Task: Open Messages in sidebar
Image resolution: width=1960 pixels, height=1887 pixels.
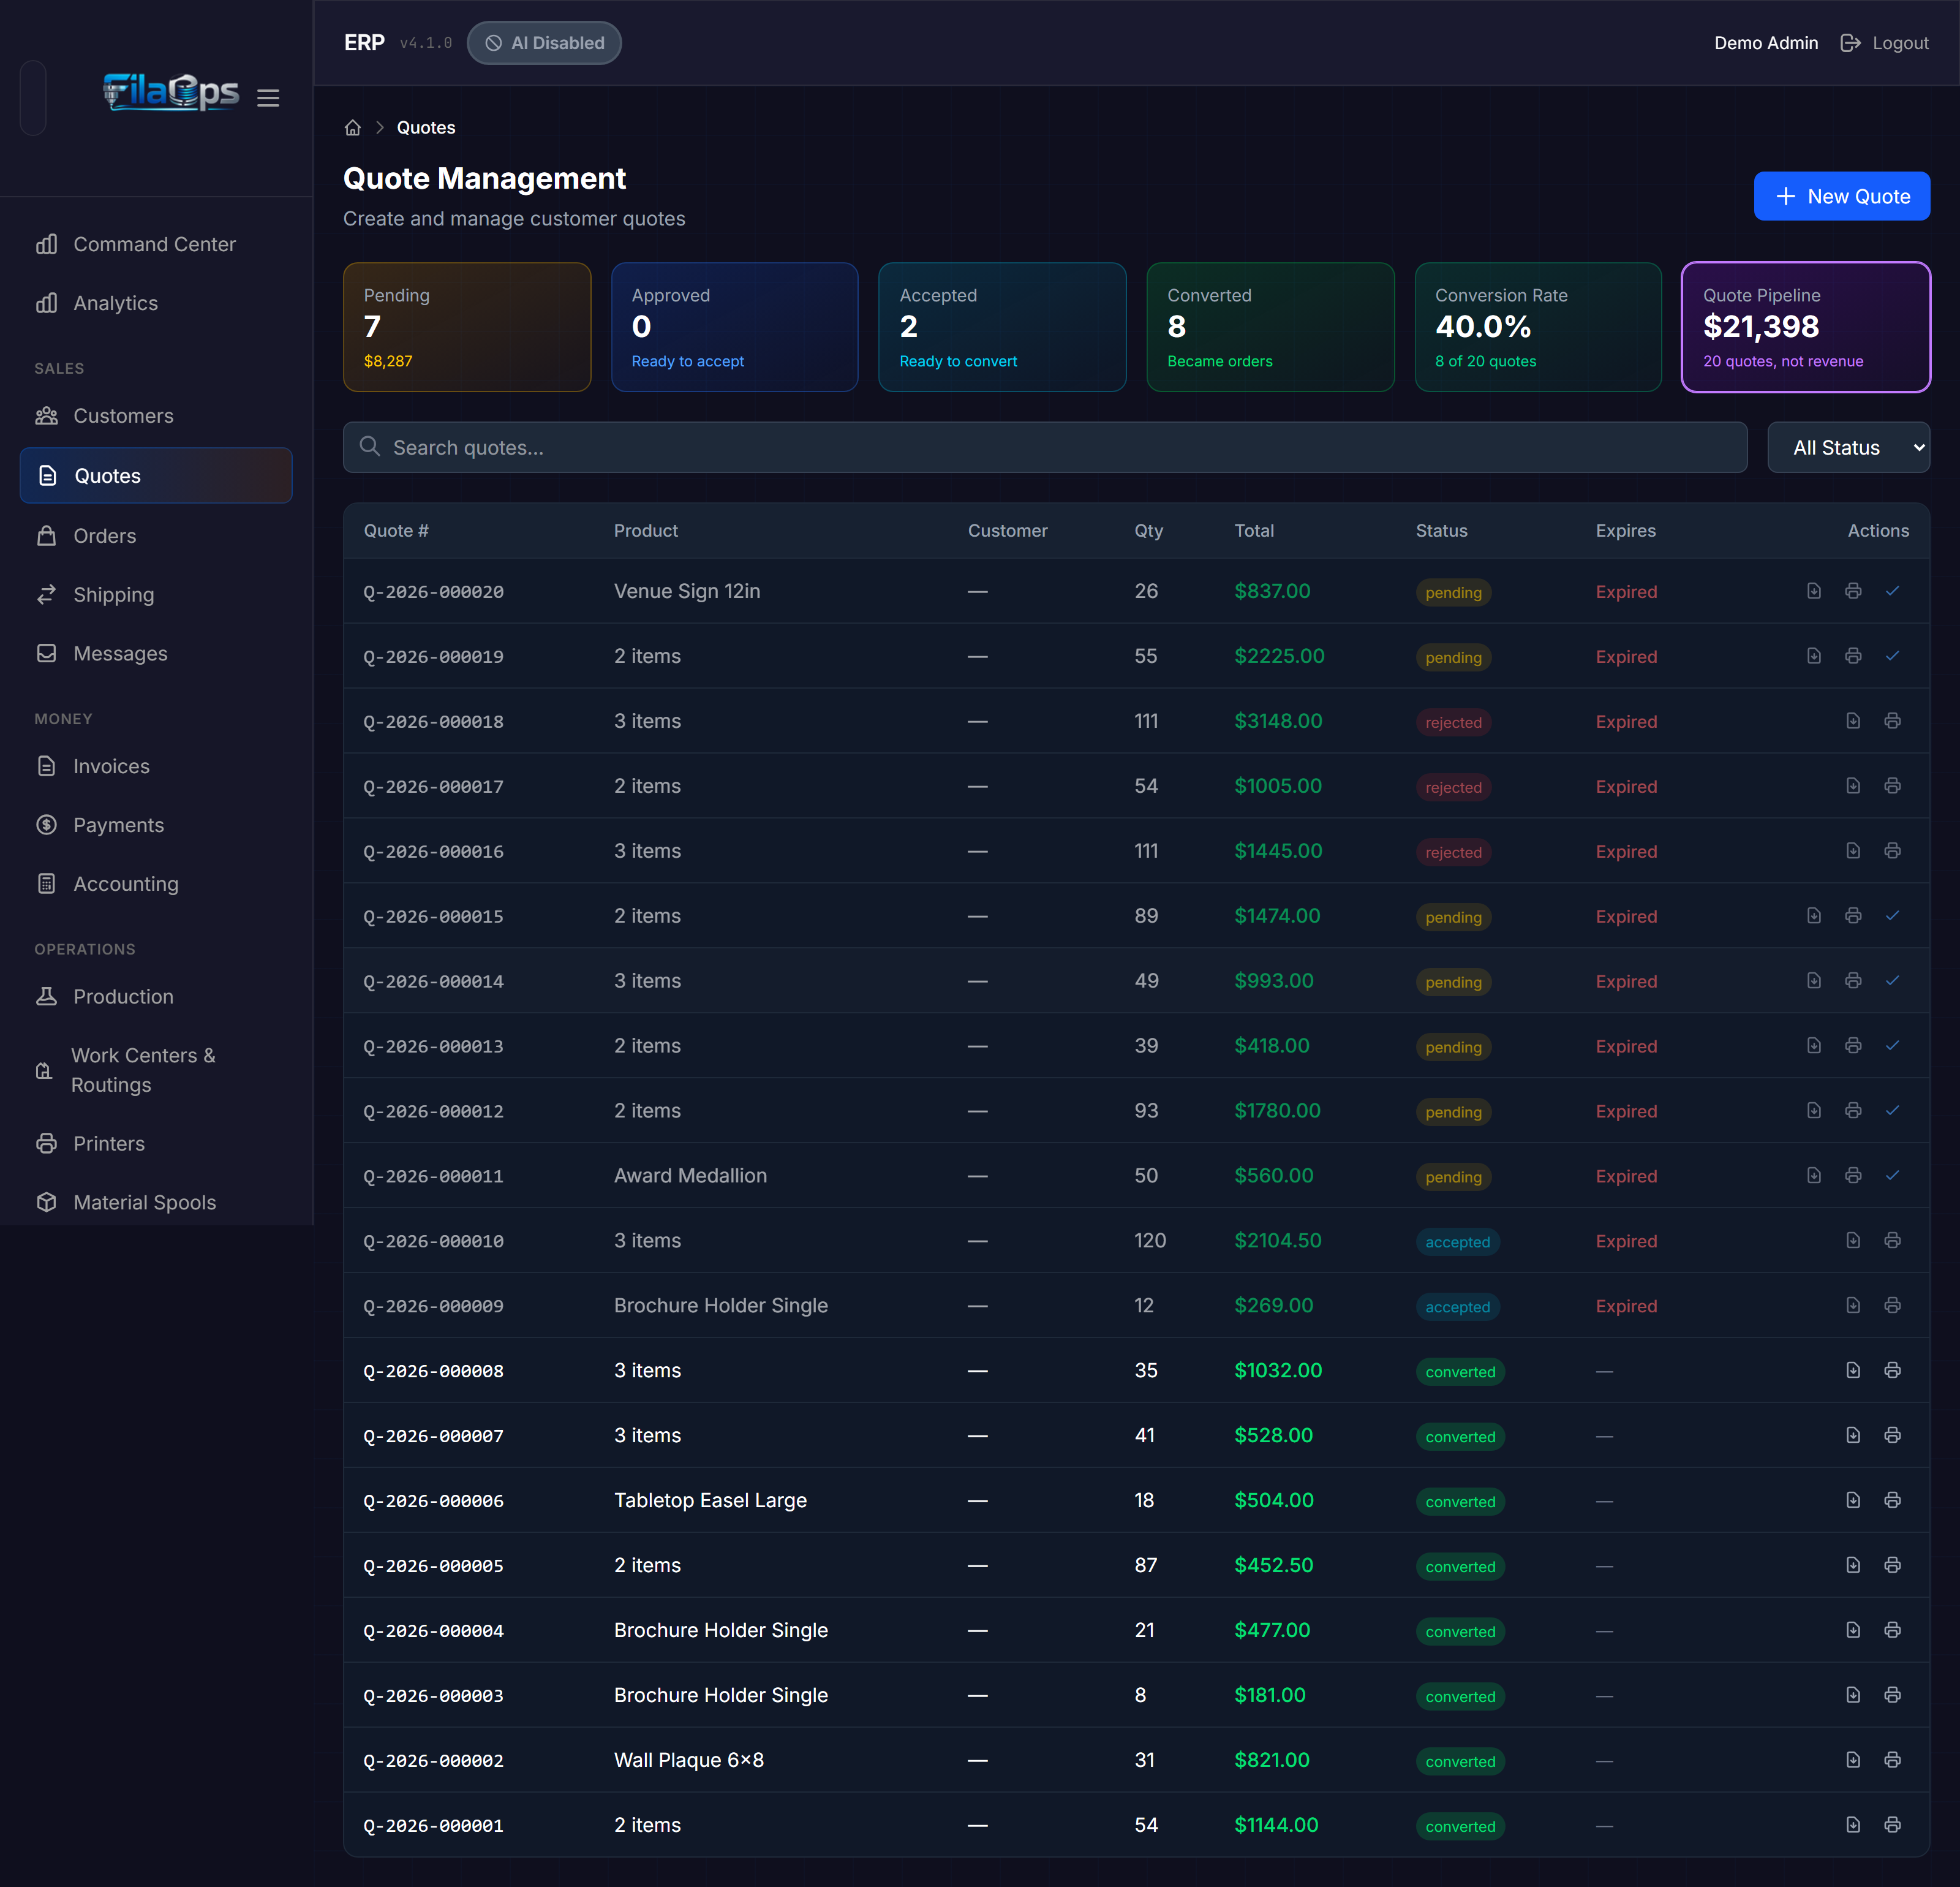Action: 155,654
